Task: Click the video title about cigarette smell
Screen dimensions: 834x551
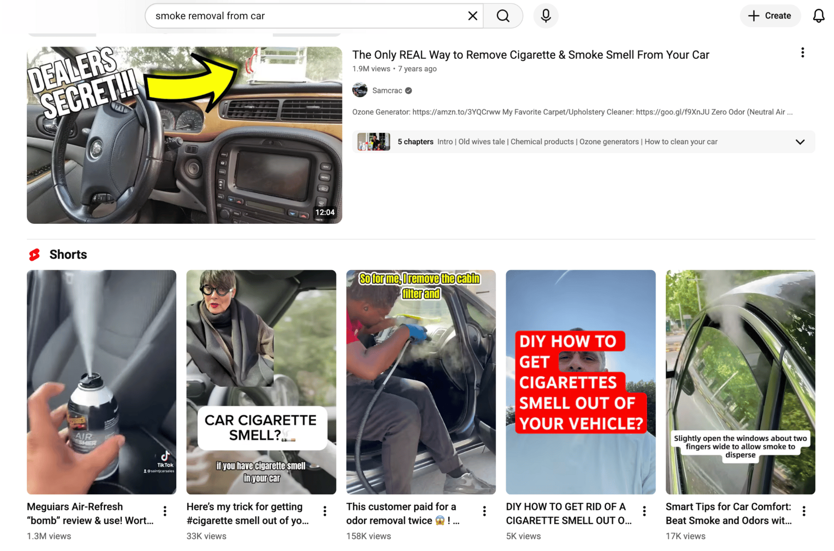Action: tap(530, 55)
